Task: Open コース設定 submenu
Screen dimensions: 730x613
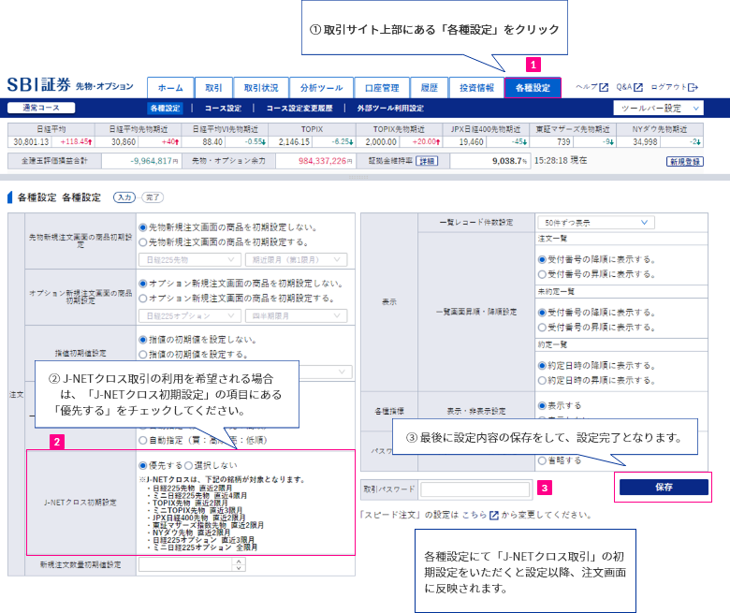Action: coord(223,108)
